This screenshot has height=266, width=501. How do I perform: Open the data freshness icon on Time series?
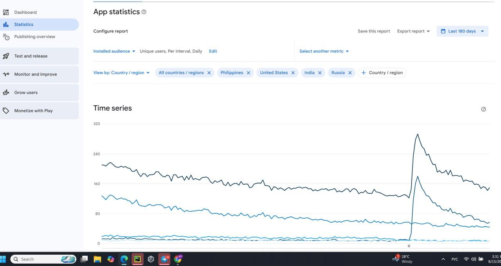point(483,109)
